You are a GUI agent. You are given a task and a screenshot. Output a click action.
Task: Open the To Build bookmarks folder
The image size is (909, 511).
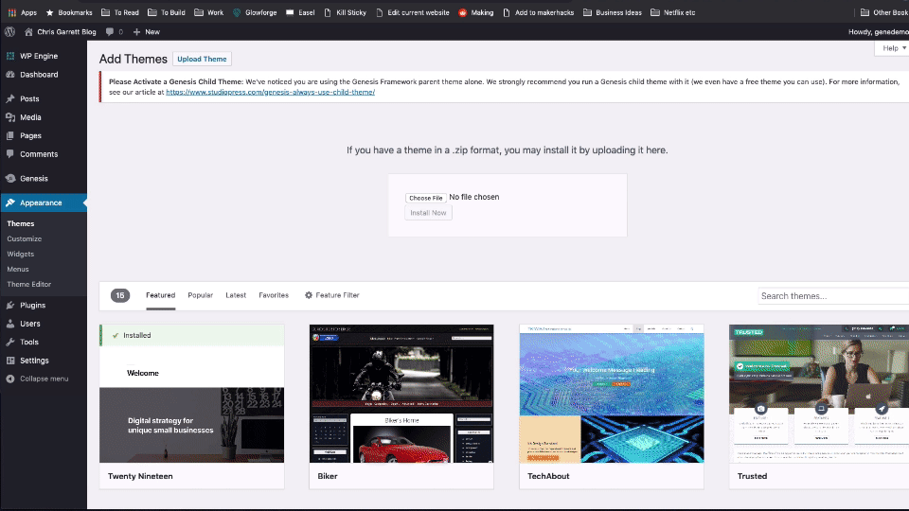(x=167, y=12)
